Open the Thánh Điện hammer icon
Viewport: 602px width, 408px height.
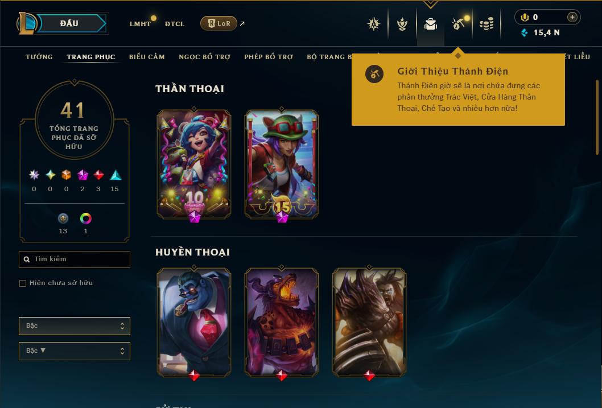tap(458, 24)
